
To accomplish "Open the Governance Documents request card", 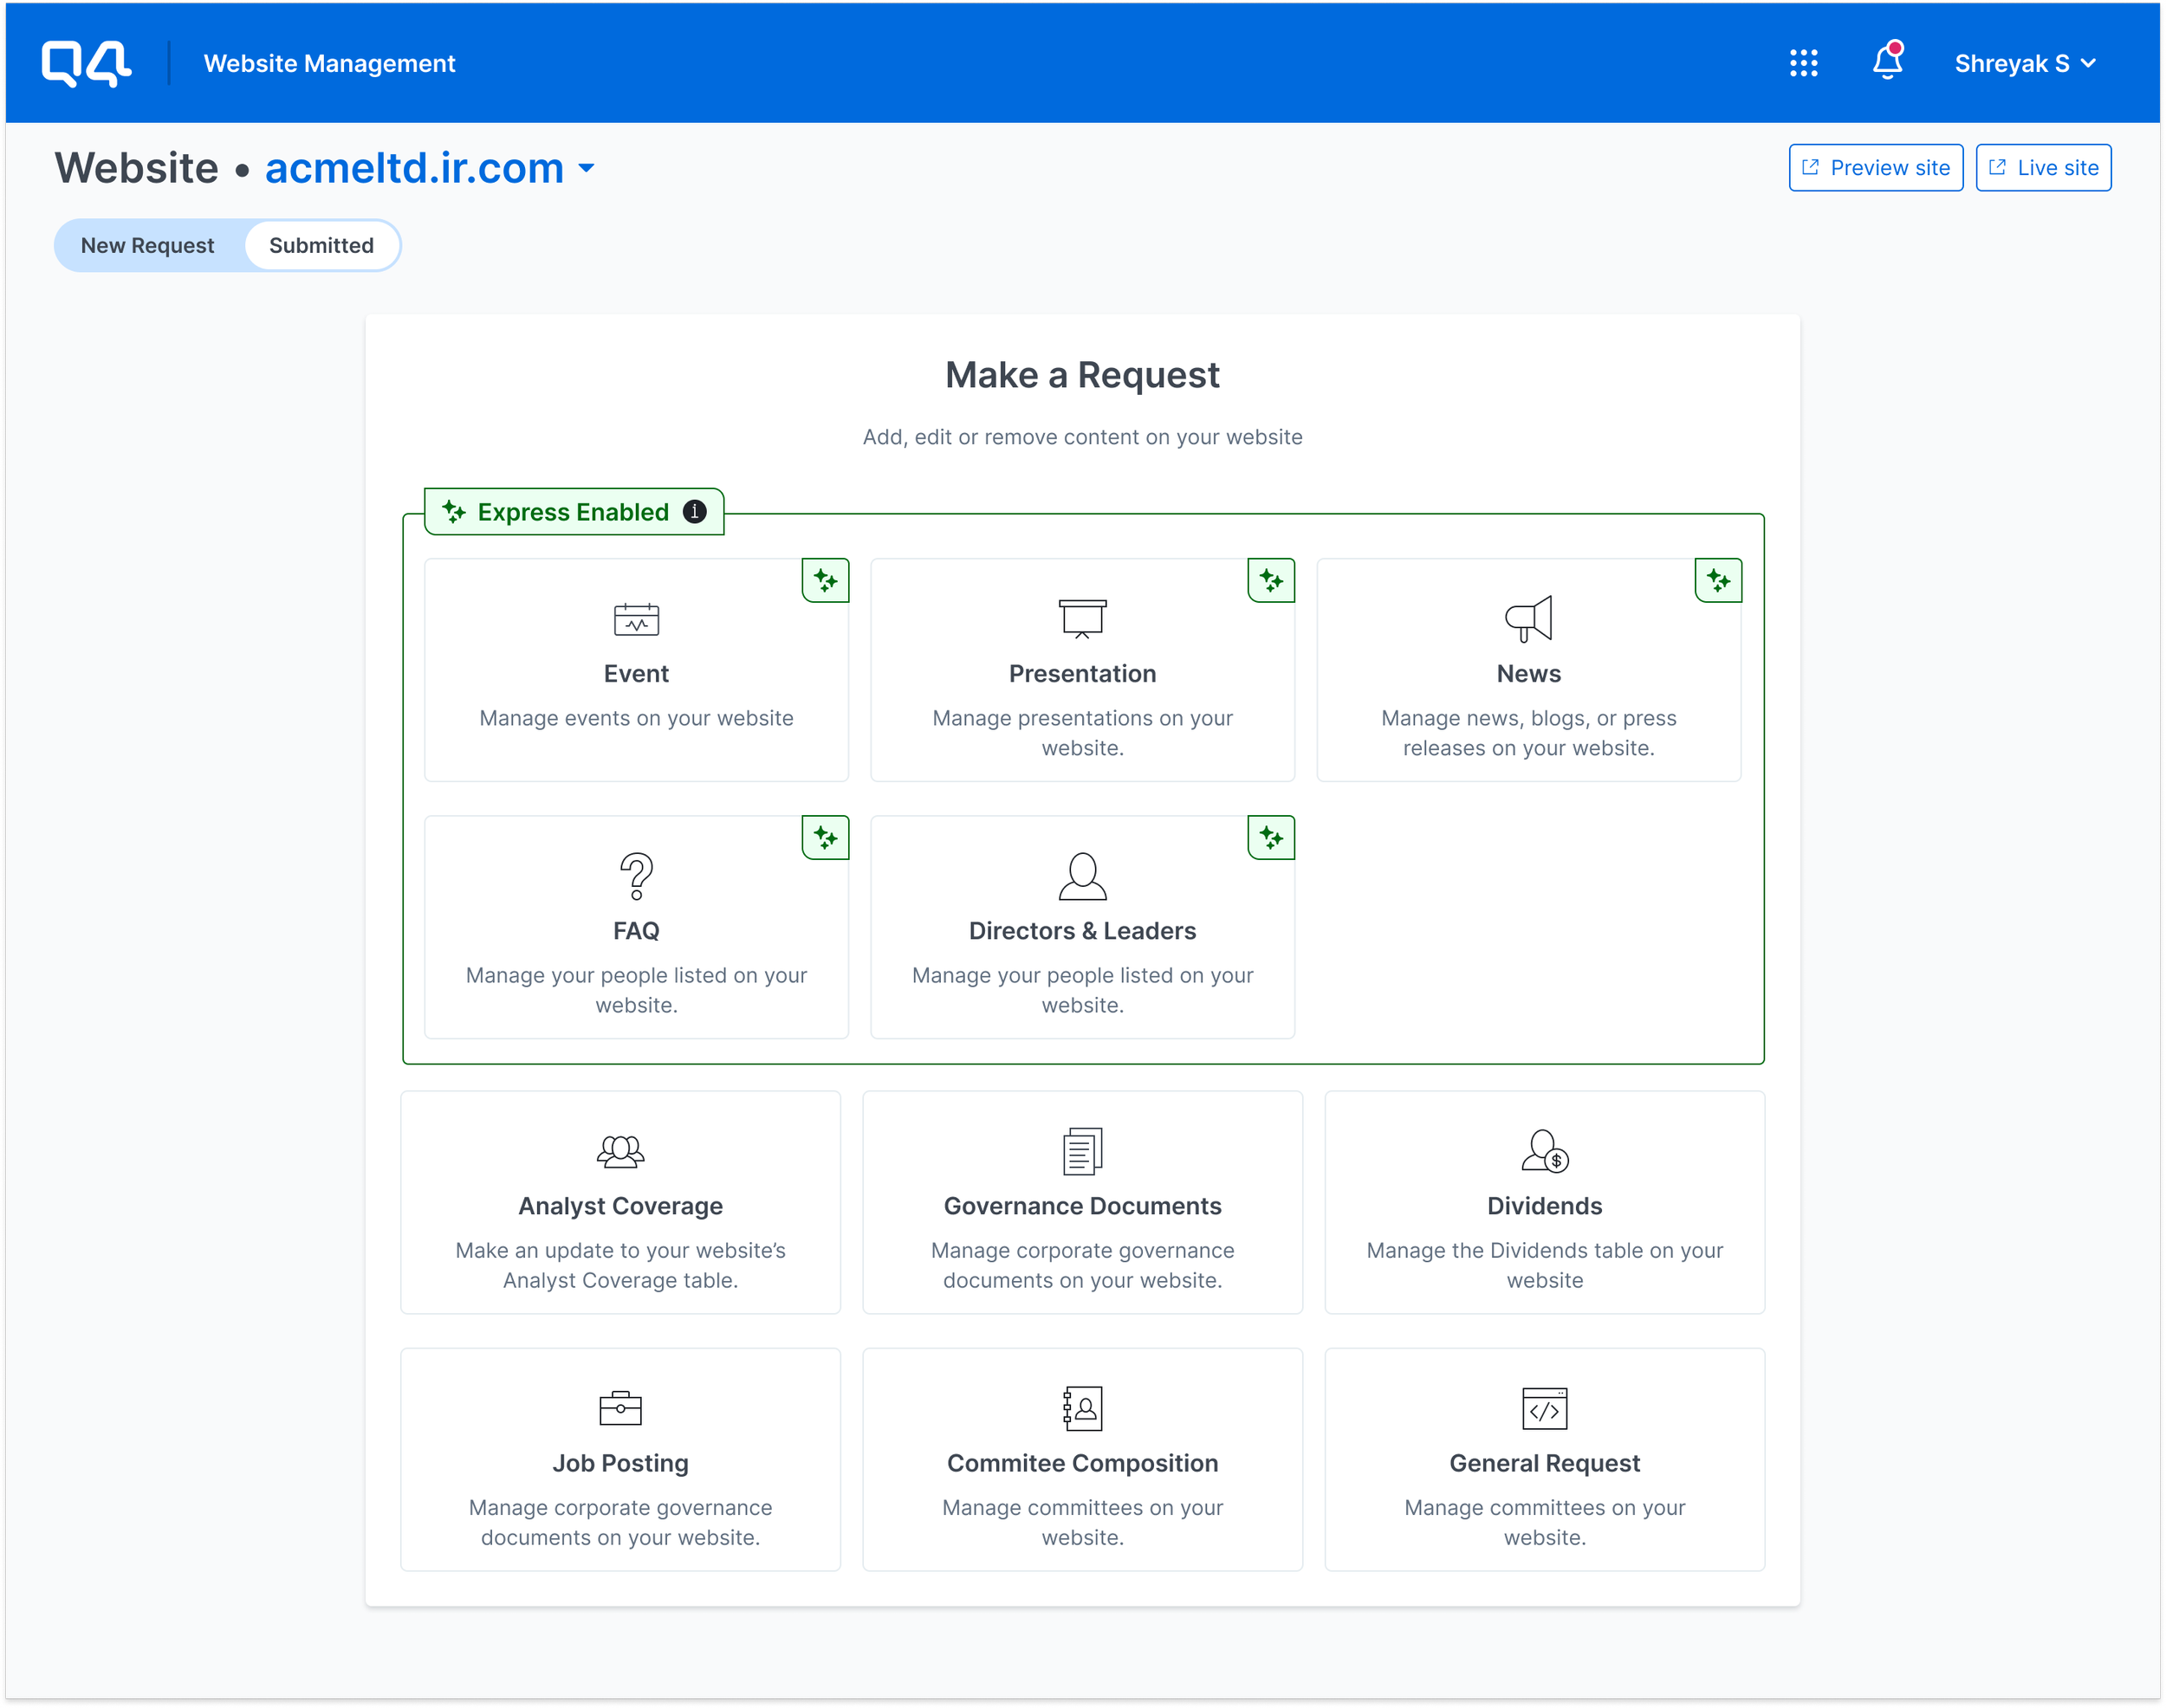I will point(1081,1203).
